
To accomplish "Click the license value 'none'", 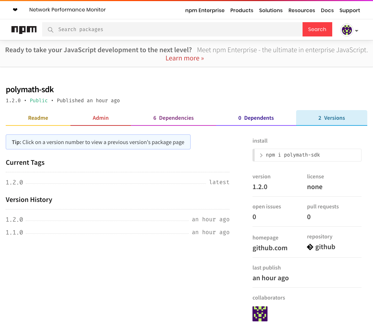I will click(314, 187).
